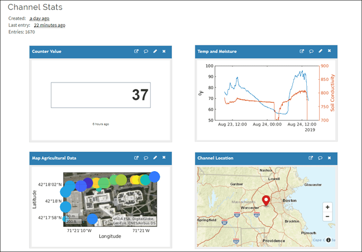Click the counter display showing 37
Image resolution: width=362 pixels, height=252 pixels.
(100, 95)
